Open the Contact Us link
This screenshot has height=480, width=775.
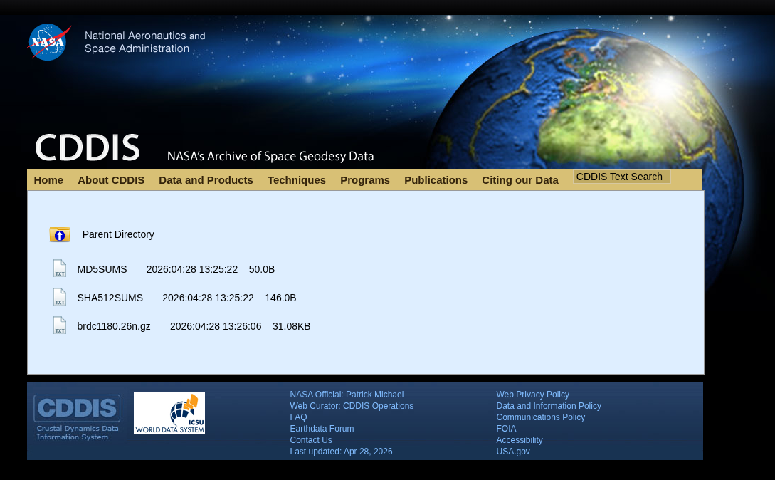[311, 440]
